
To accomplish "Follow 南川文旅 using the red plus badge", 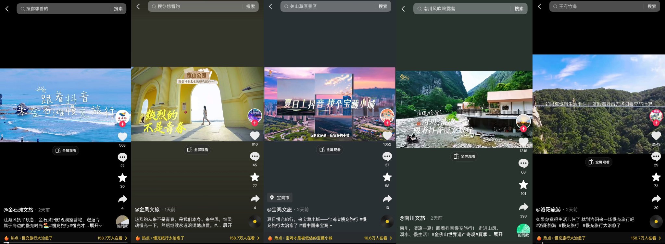I will pyautogui.click(x=523, y=129).
